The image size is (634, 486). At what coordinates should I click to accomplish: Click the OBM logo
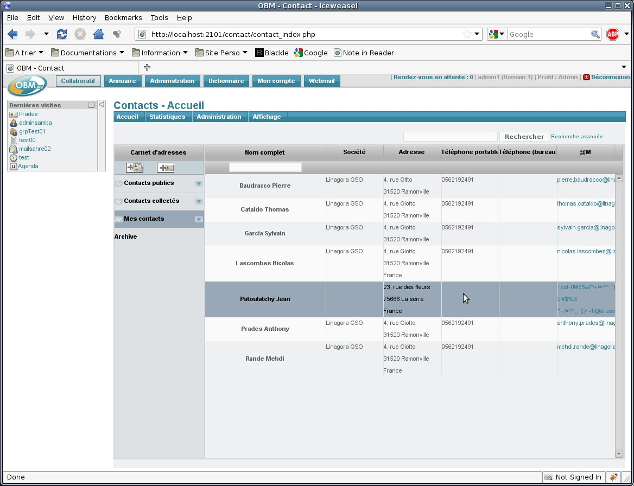[x=27, y=85]
